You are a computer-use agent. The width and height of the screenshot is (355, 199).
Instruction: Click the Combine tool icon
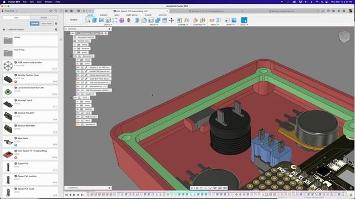tap(158, 20)
